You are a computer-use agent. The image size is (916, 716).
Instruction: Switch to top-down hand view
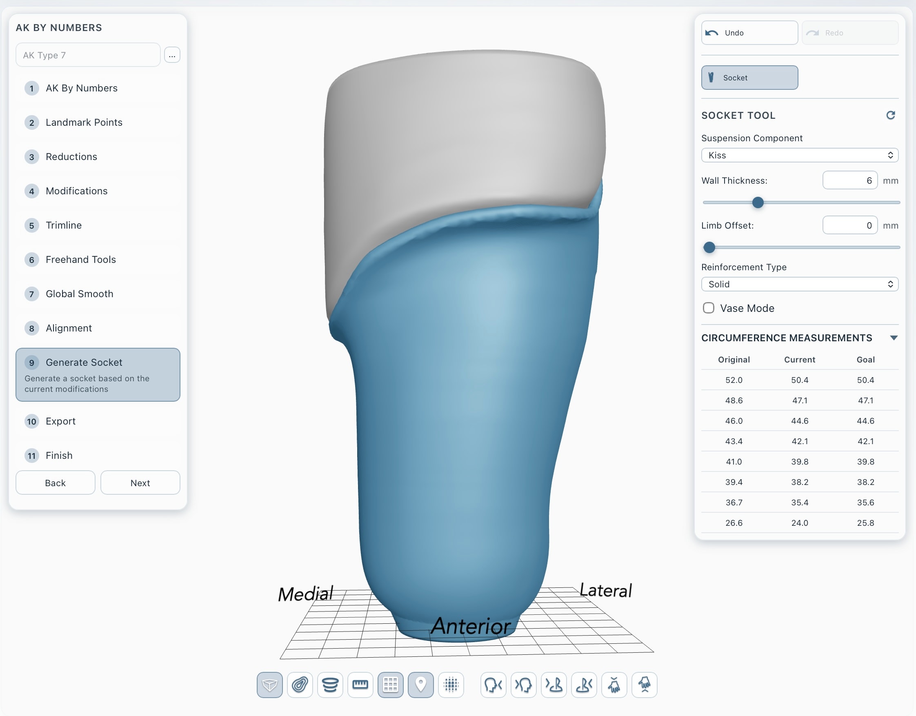(614, 685)
